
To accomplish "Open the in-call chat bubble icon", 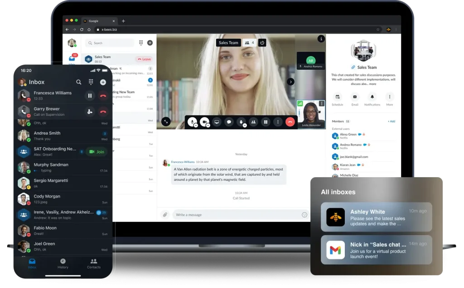I will (x=229, y=122).
